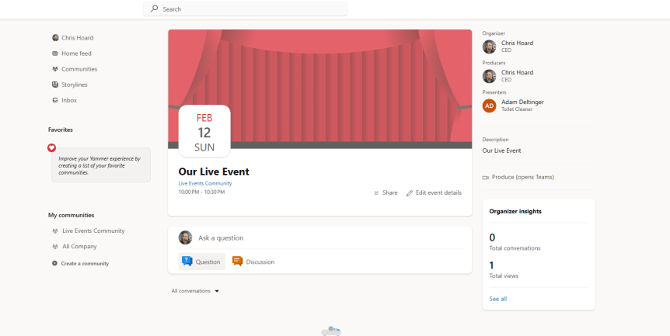Open All Company community
Image resolution: width=670 pixels, height=336 pixels.
click(79, 246)
